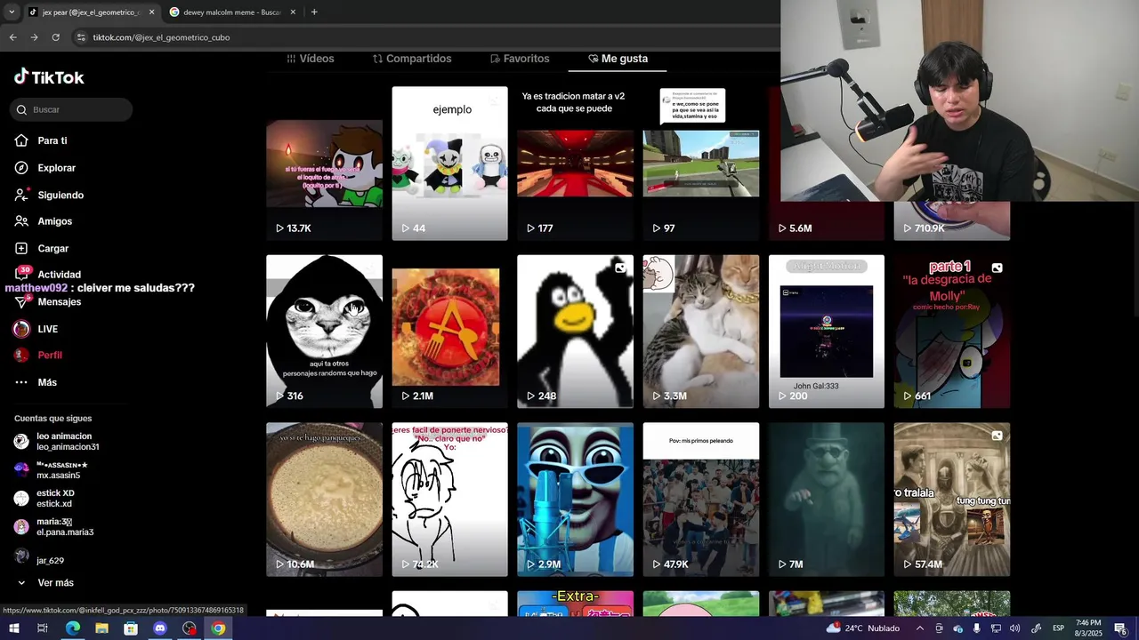Image resolution: width=1139 pixels, height=640 pixels.
Task: Open the singing face video 2.9M
Action: 575,500
